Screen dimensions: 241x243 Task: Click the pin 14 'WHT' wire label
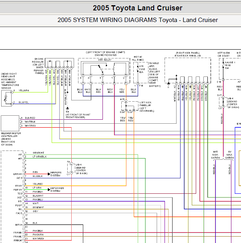click(36, 203)
